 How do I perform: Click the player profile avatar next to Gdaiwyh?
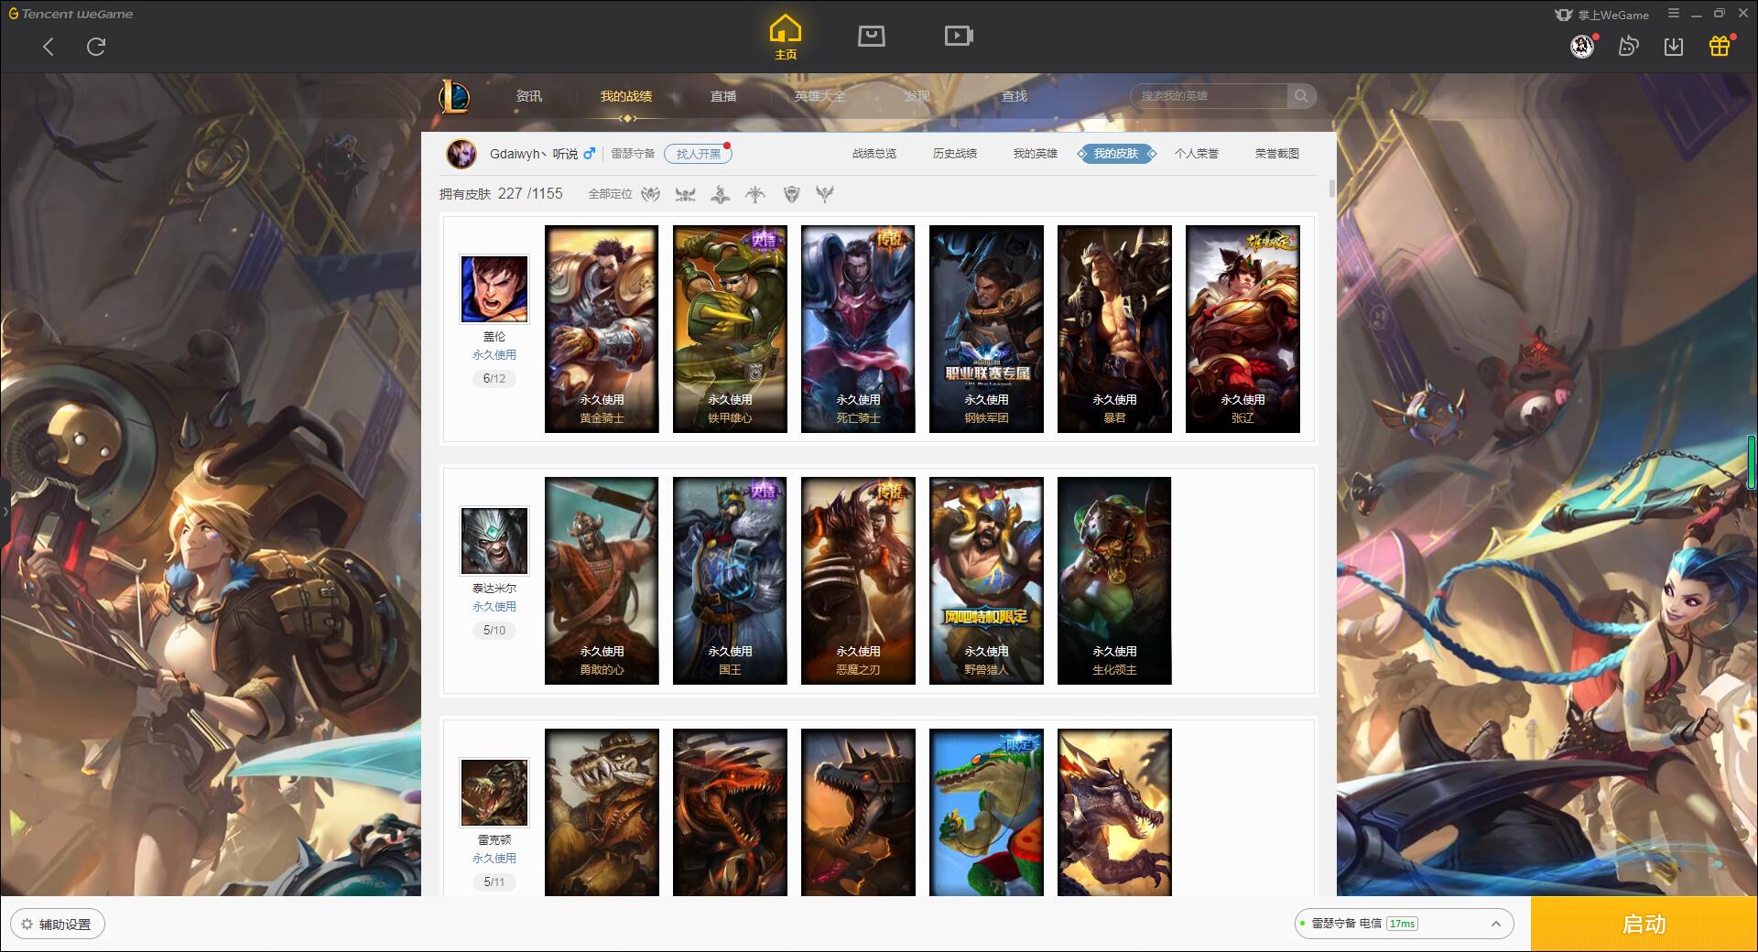point(461,154)
